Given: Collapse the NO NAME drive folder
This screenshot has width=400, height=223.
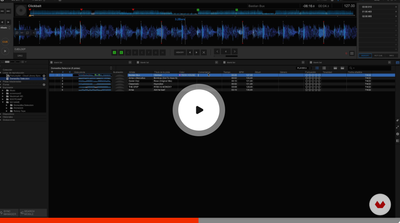Looking at the screenshot, I should point(3,102).
